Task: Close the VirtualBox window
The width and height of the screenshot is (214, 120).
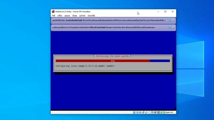Action: 173,12
